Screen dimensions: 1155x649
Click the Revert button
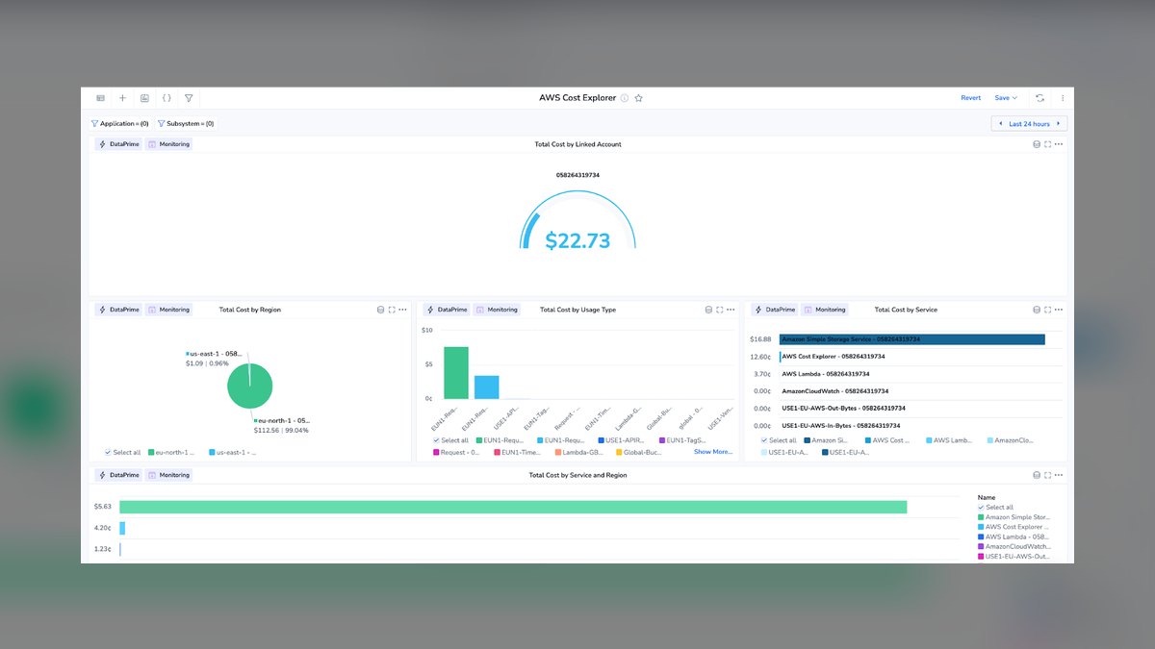970,98
